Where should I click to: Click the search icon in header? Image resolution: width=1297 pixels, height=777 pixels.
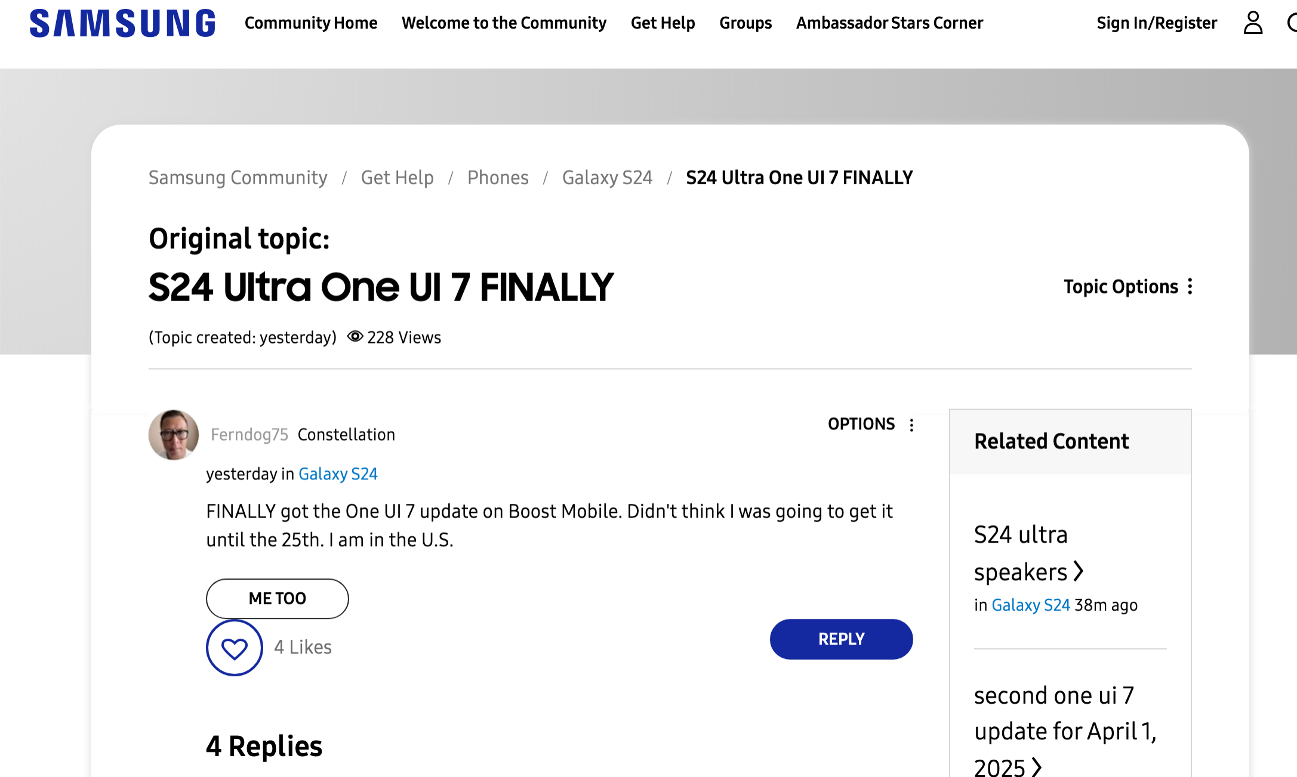click(1292, 23)
